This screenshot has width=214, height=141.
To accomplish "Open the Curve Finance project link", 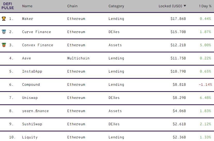I will 36,32.
